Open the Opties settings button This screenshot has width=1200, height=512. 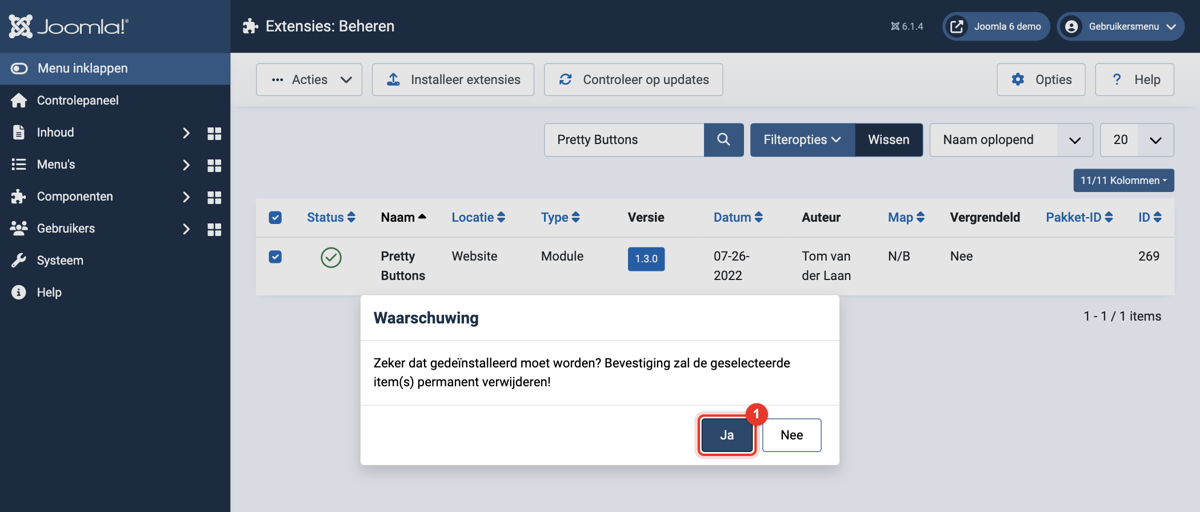pos(1041,79)
